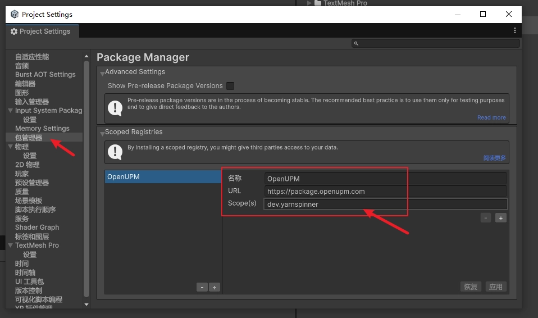The height and width of the screenshot is (318, 538).
Task: Close the Project Settings window
Action: [508, 14]
